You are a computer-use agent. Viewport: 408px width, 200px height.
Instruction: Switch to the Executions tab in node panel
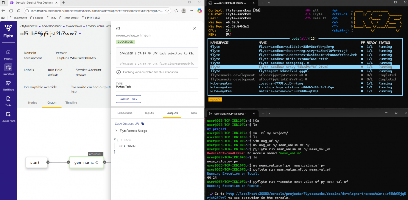click(125, 113)
